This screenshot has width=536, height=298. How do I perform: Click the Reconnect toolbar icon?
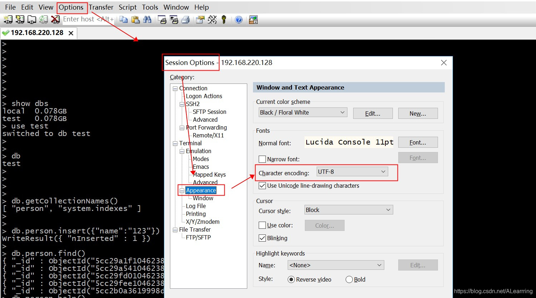44,20
